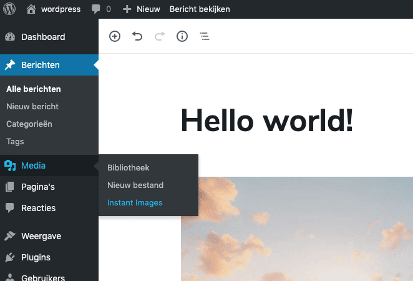Click the Berichten pin icon
The height and width of the screenshot is (281, 413).
pyautogui.click(x=10, y=65)
